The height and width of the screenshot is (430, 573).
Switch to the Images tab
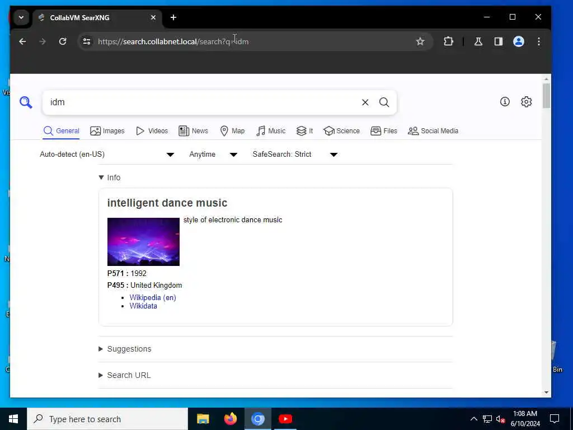point(107,131)
